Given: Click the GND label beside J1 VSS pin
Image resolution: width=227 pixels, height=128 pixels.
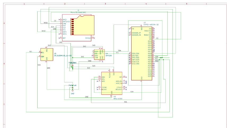Looking at the screenshot, I should coord(55,29).
